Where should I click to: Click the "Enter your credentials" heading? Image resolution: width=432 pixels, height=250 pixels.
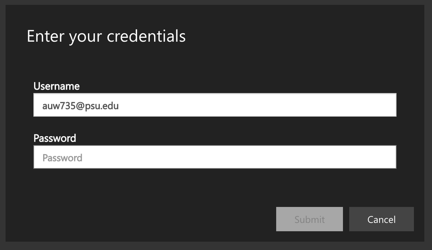coord(106,36)
